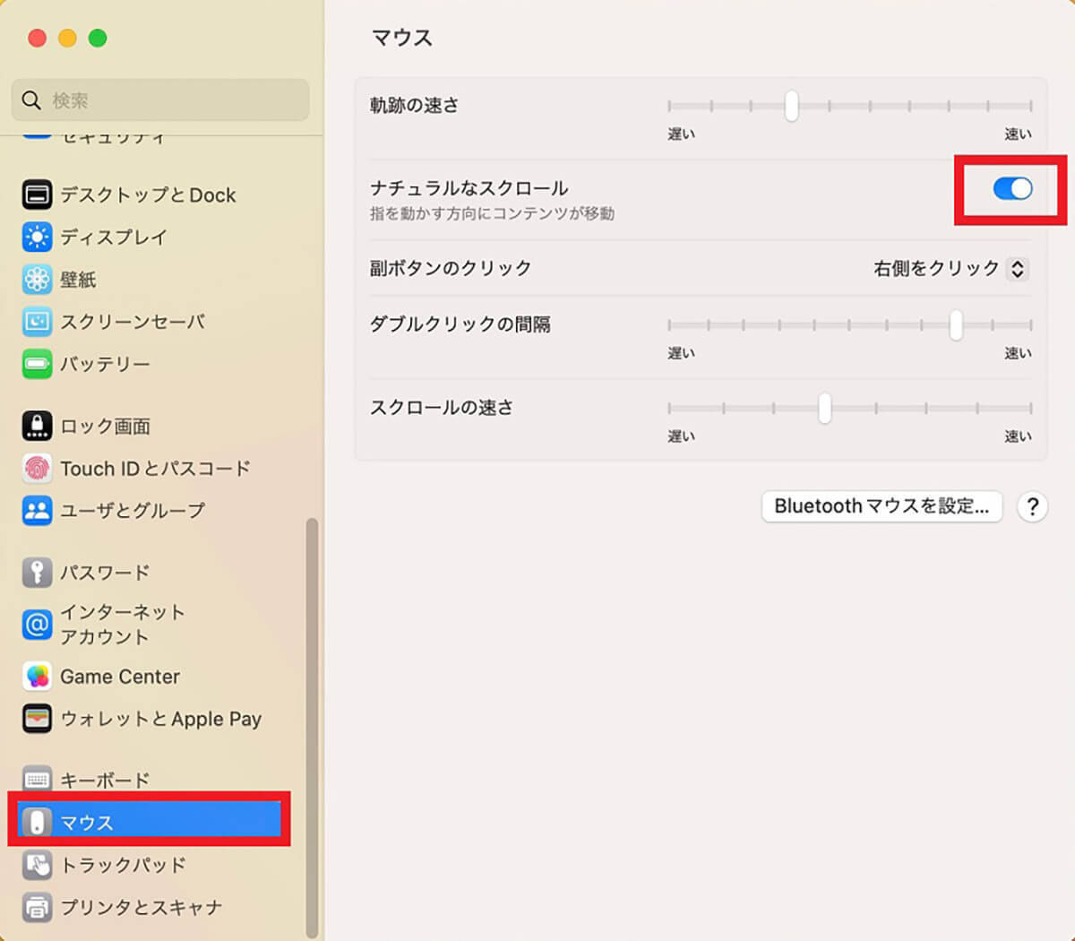Screen dimensions: 1075x941
Task: Click the スクロールの速さ slider knob
Action: (x=824, y=408)
